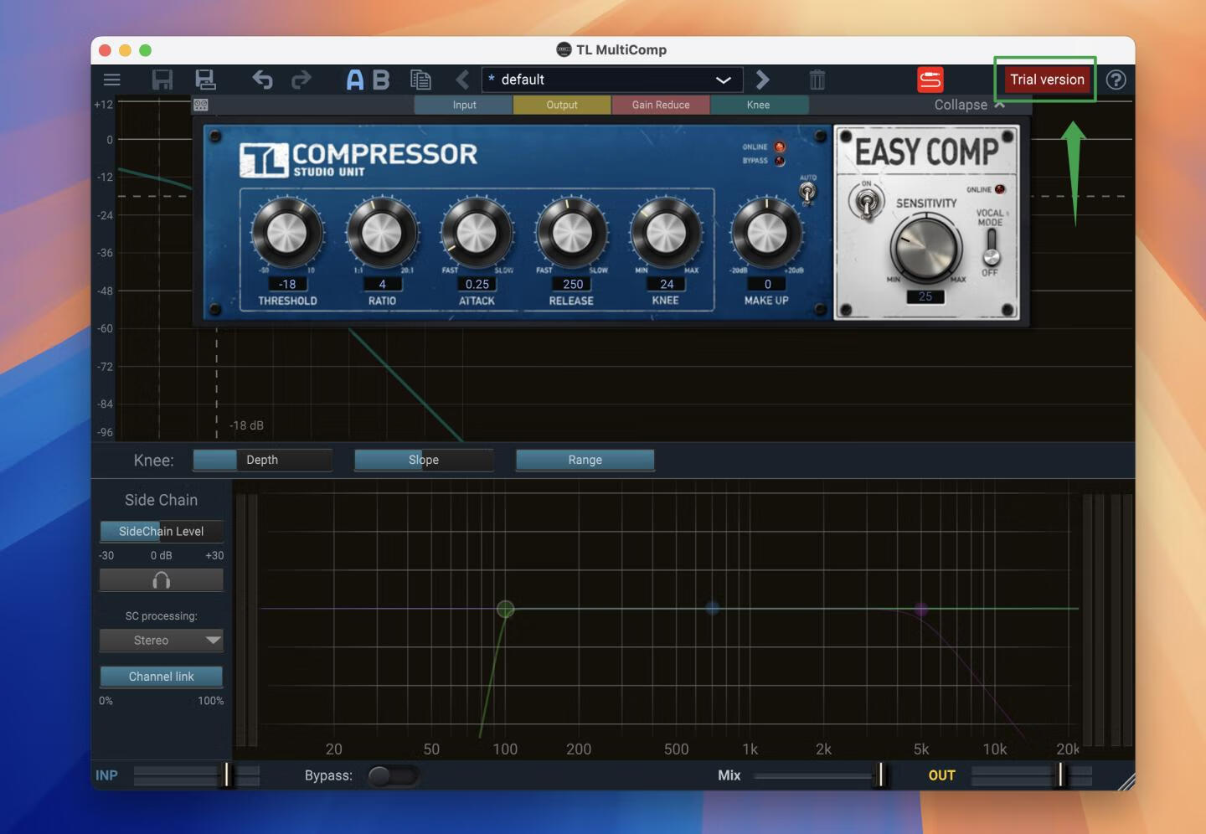Click the Knee Depth slider
The image size is (1206, 834).
click(x=262, y=460)
